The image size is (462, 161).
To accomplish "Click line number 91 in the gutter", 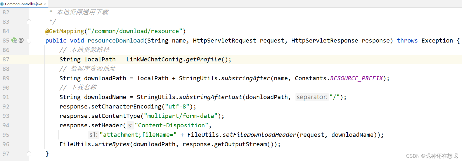I will pyautogui.click(x=6, y=97).
